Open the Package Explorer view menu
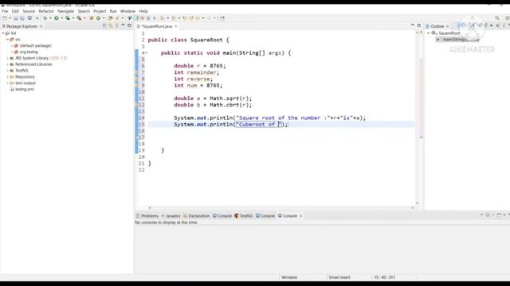510x286 pixels. (117, 25)
